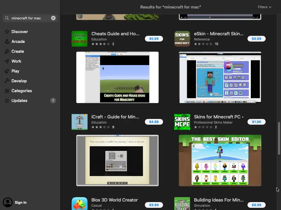Click the Create paintbrush icon

[7, 51]
